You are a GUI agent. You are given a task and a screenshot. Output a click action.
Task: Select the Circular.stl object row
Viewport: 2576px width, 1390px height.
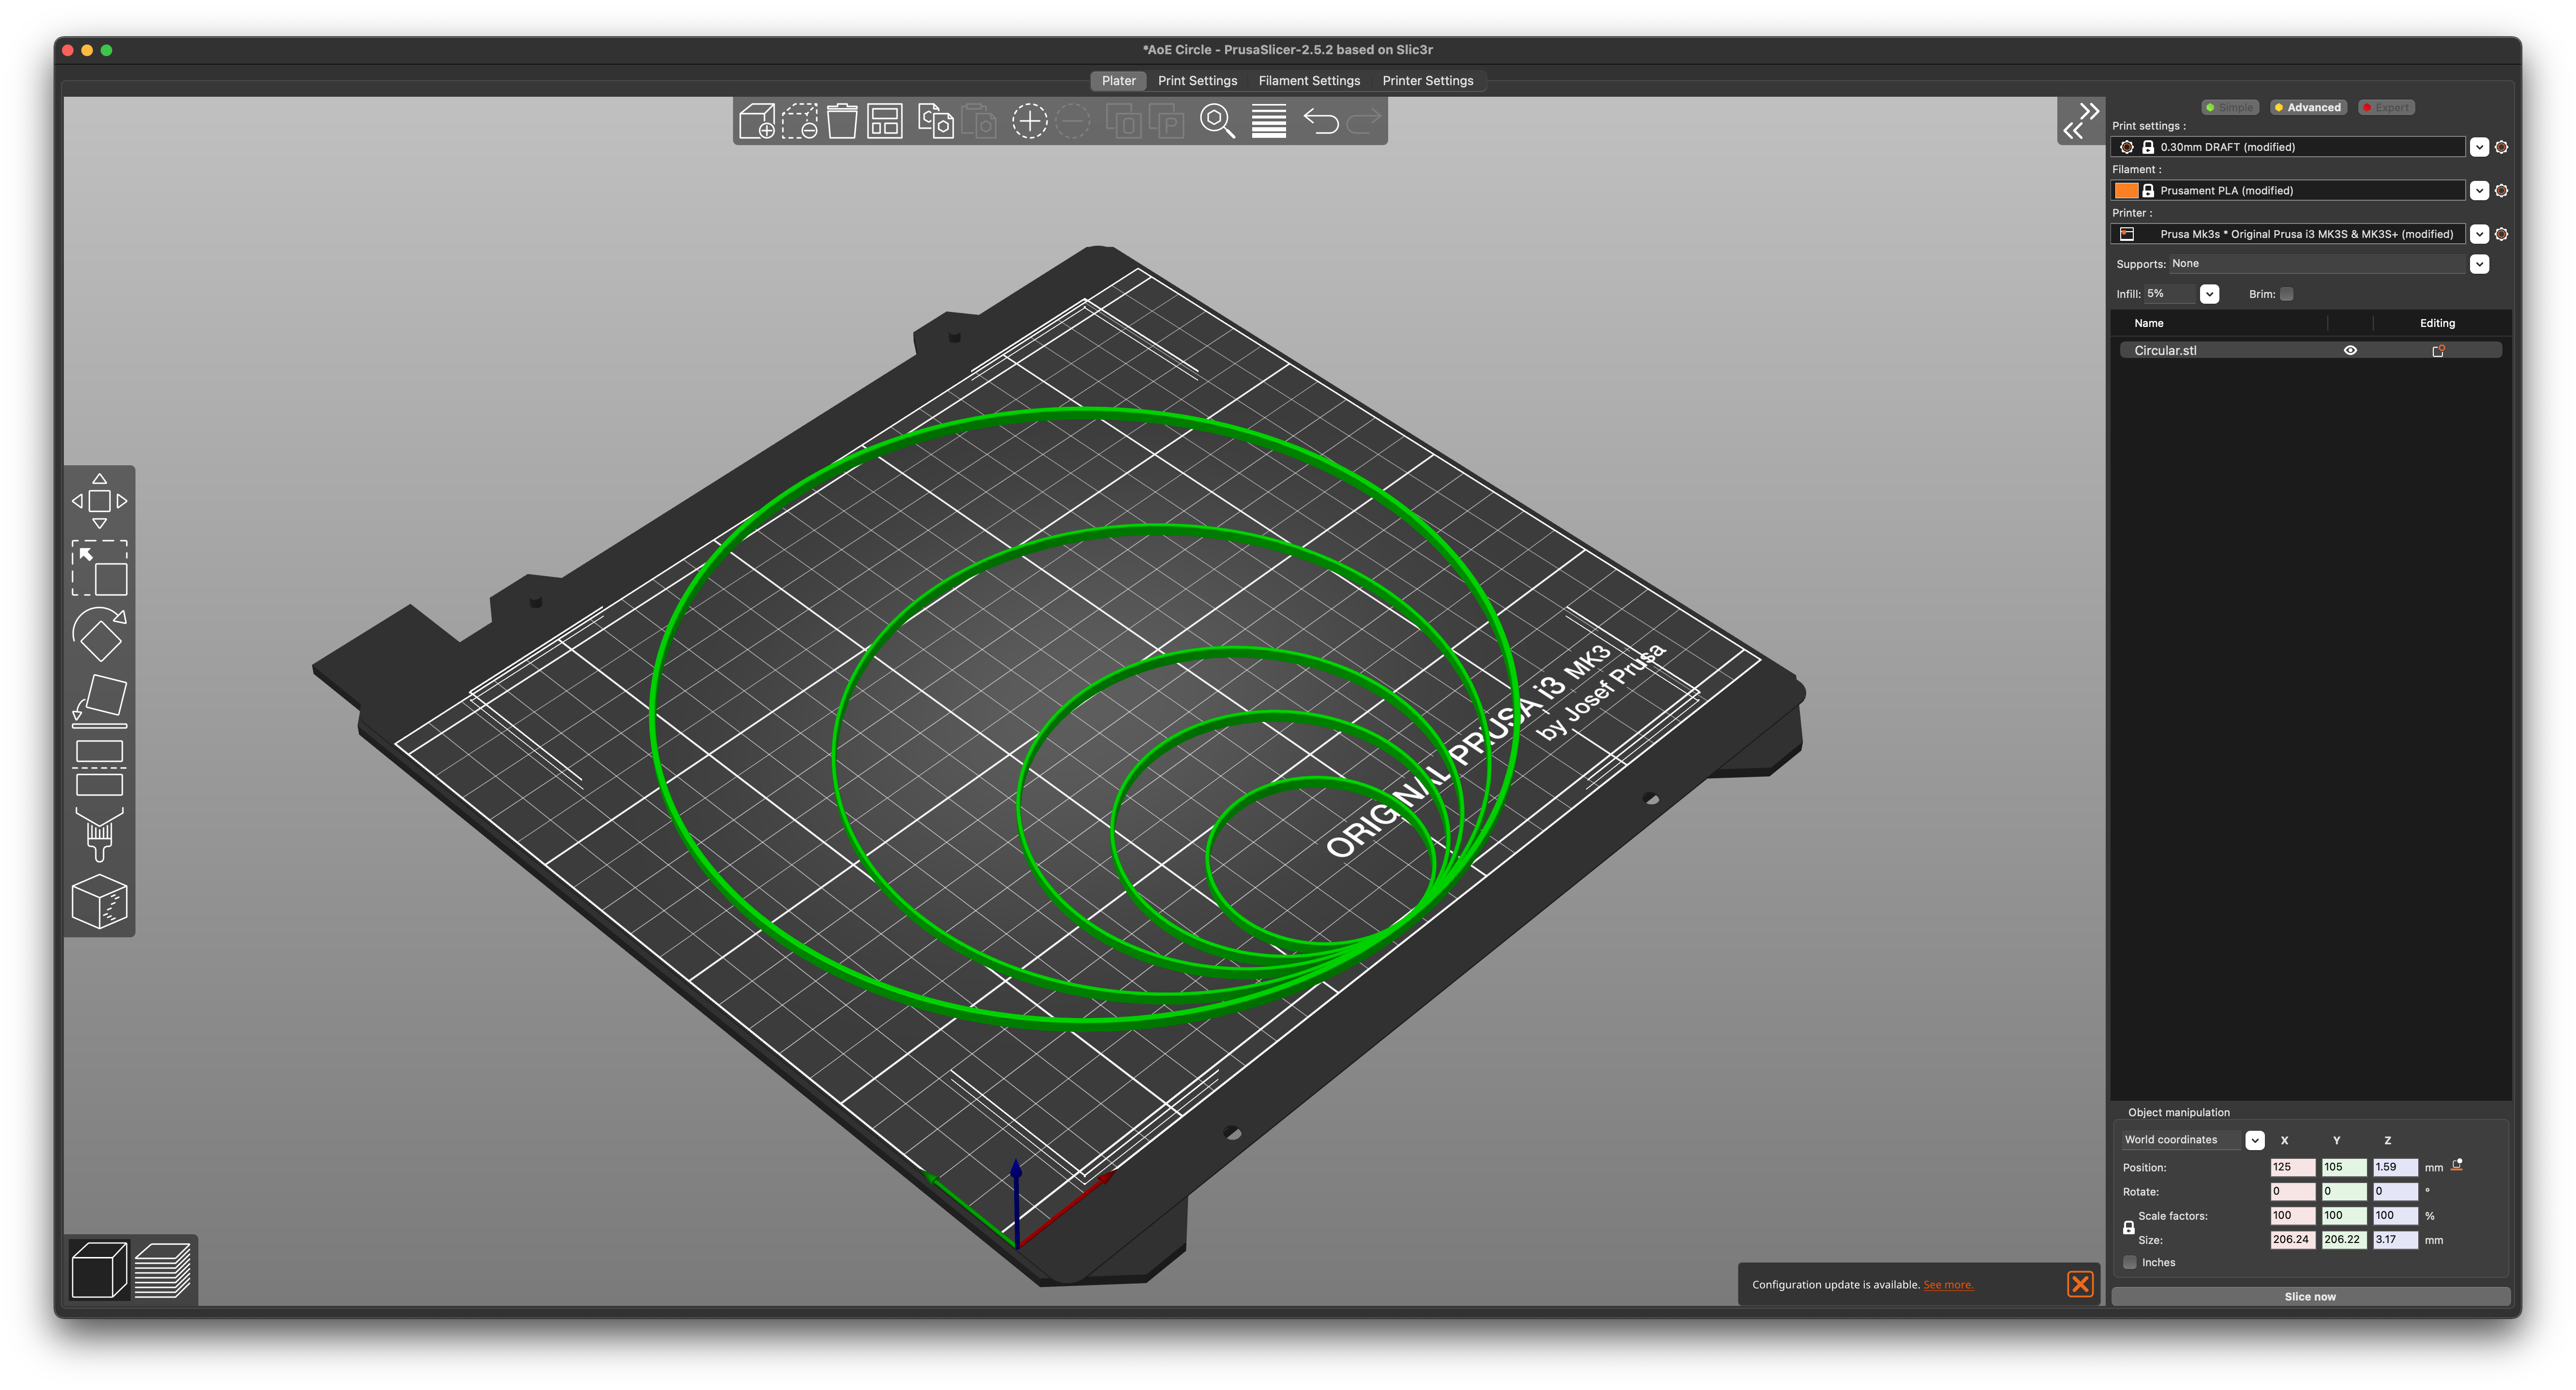point(2310,351)
